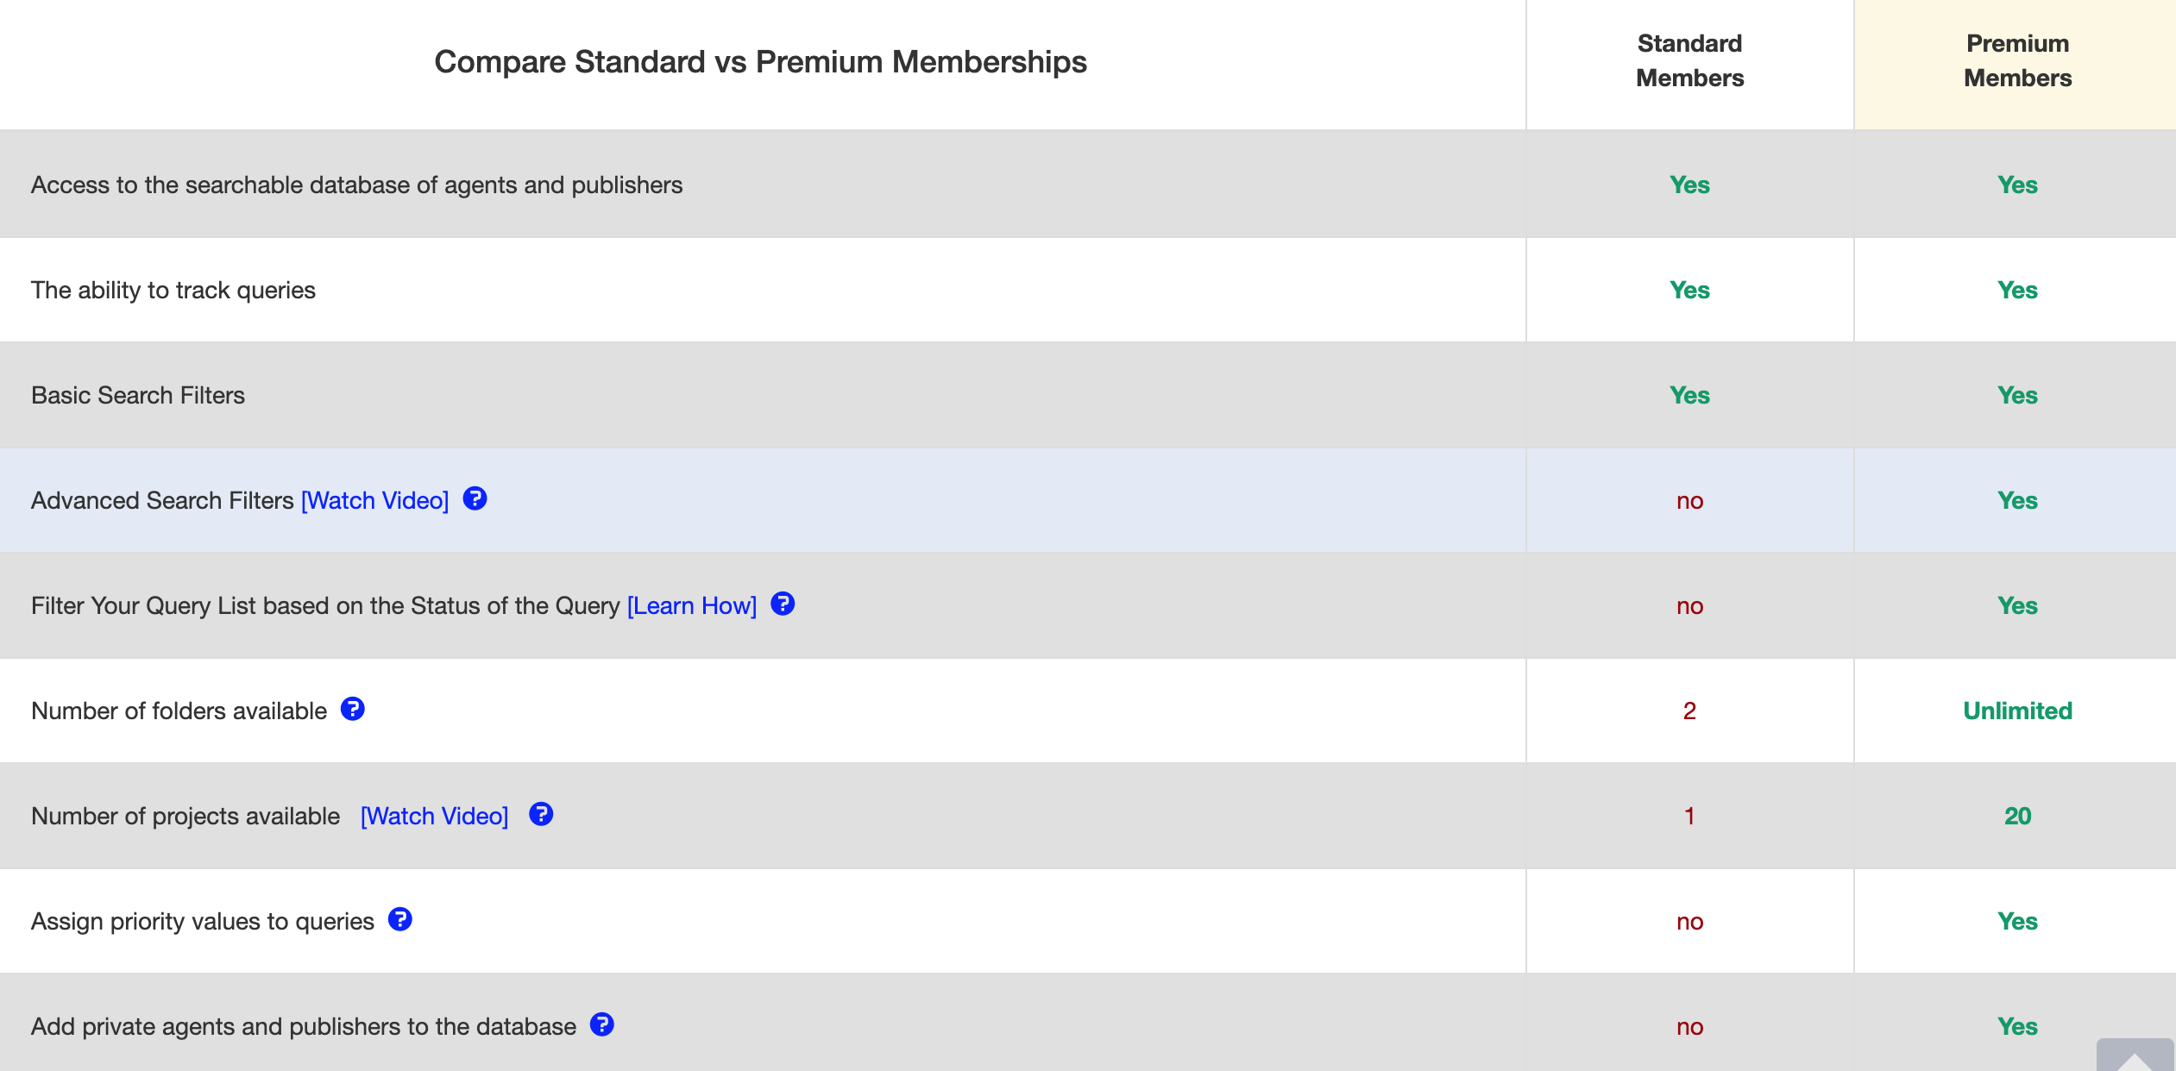Open help icon for Number of folders available
This screenshot has width=2176, height=1071.
point(353,709)
